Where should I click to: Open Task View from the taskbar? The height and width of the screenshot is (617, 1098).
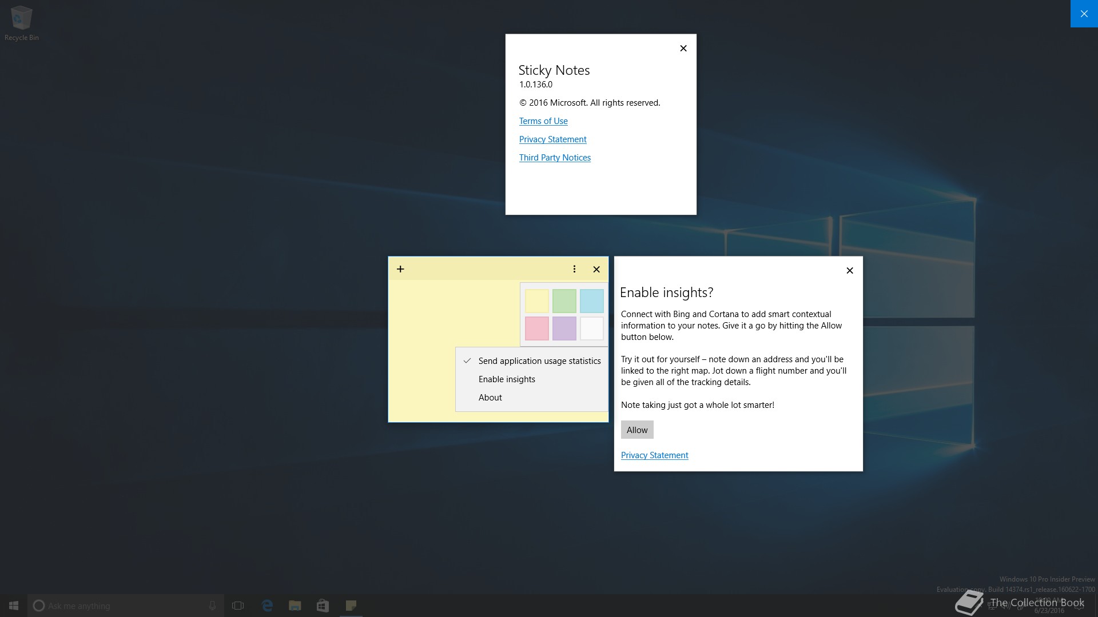238,606
